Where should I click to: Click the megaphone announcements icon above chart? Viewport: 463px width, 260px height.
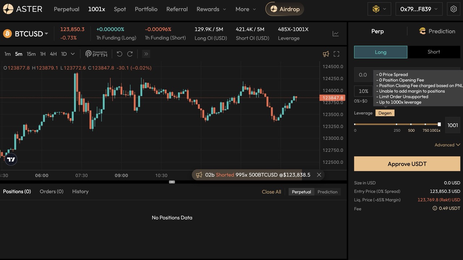click(x=326, y=54)
